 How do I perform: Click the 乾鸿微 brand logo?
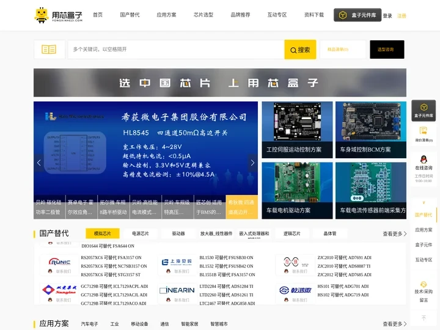click(x=296, y=290)
